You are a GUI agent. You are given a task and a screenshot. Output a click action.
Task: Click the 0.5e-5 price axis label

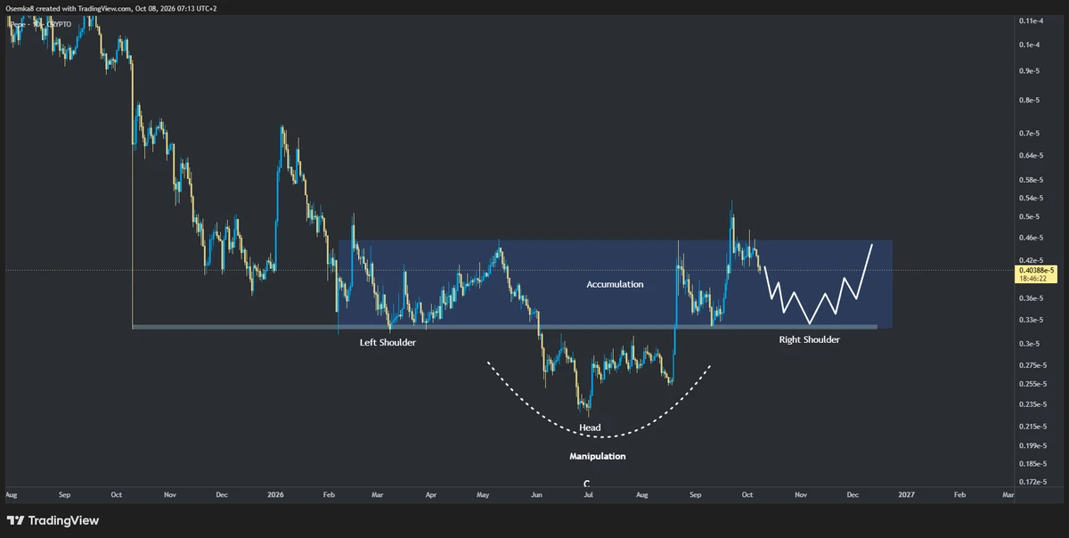1030,216
